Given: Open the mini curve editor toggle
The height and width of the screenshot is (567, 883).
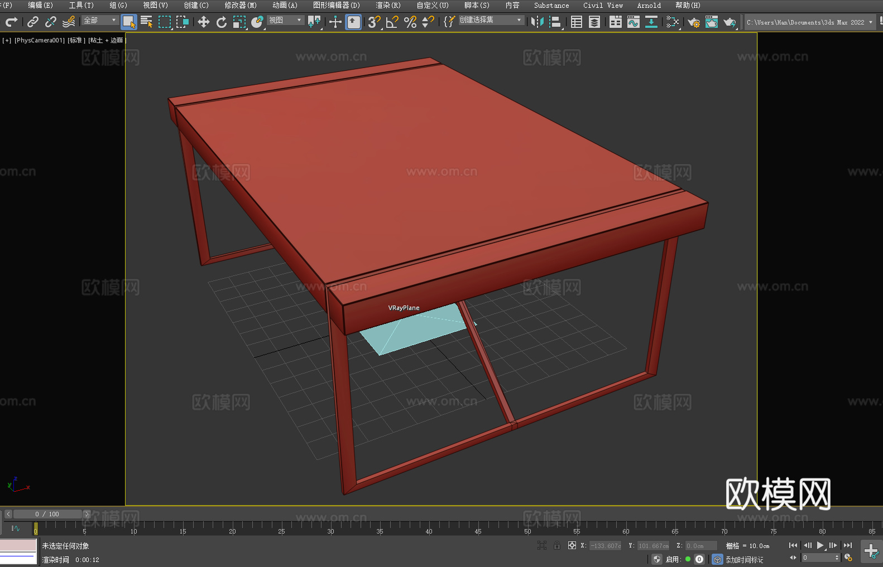Looking at the screenshot, I should point(16,528).
